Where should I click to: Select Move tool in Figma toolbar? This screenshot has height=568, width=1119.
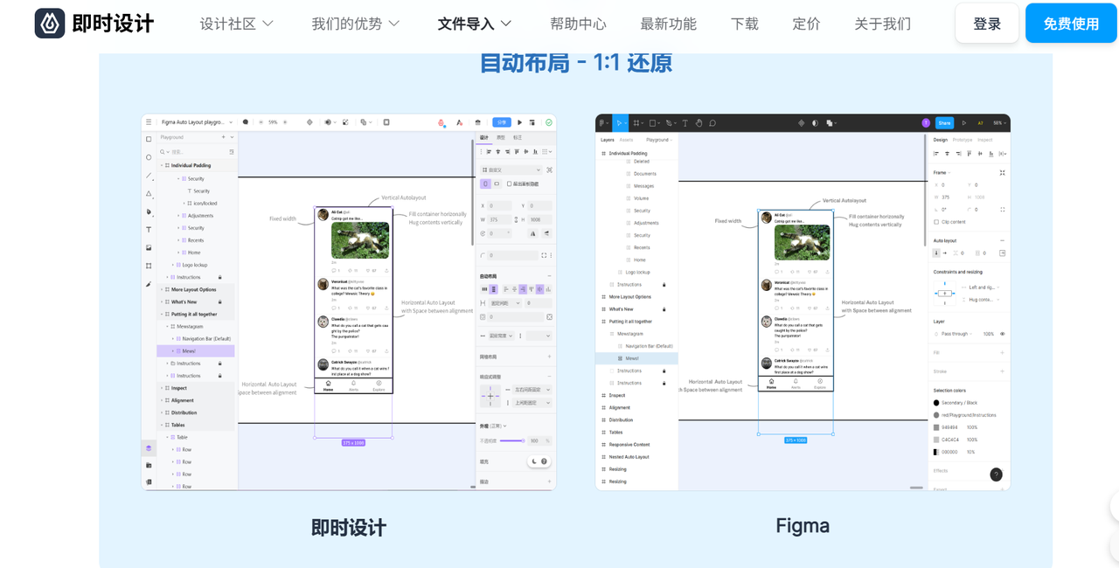(621, 123)
